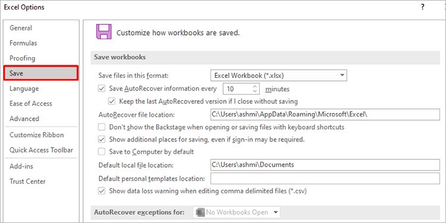Click the AutoRecover file location field
Screen dimensions: 446x223
click(x=325, y=114)
